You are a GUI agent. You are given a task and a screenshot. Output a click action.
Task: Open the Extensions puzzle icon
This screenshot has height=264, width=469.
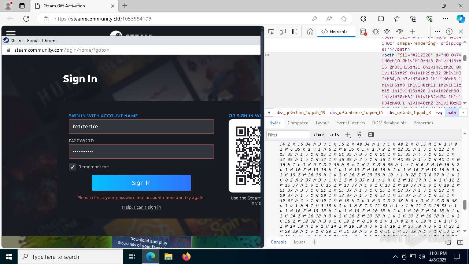pyautogui.click(x=363, y=19)
